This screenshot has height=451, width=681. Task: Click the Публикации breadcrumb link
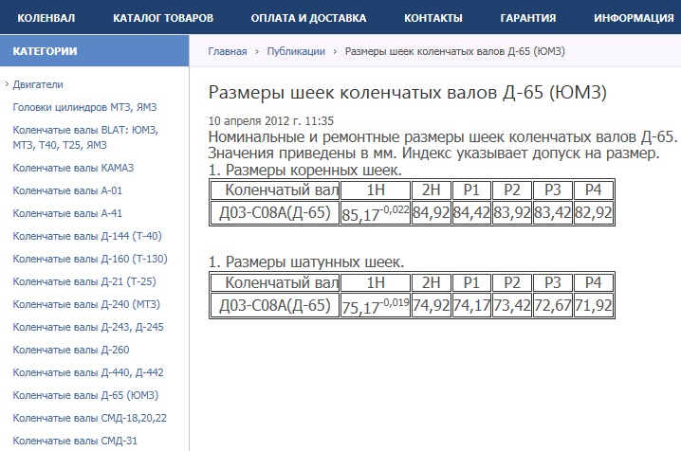tap(296, 51)
